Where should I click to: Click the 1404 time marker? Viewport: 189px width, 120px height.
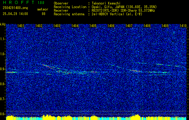click(x=75, y=25)
